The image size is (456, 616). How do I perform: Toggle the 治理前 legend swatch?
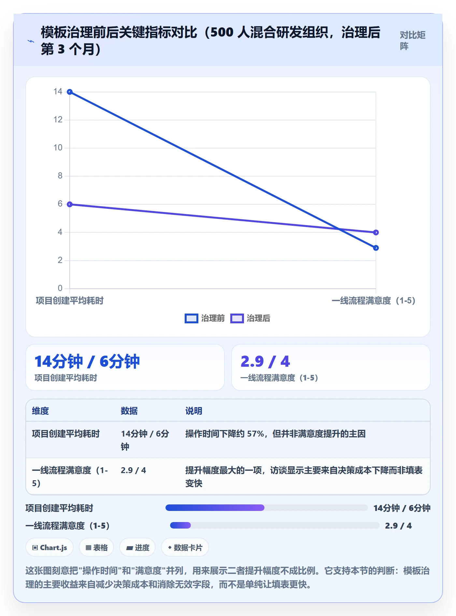[x=191, y=318]
